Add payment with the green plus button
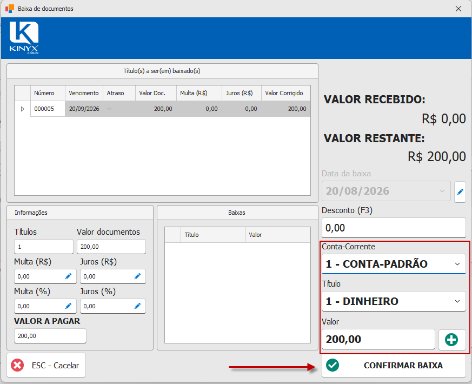472x384 pixels. (452, 340)
